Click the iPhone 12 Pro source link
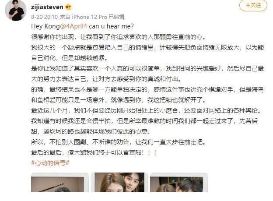This screenshot has width=273, height=201. pos(89,17)
